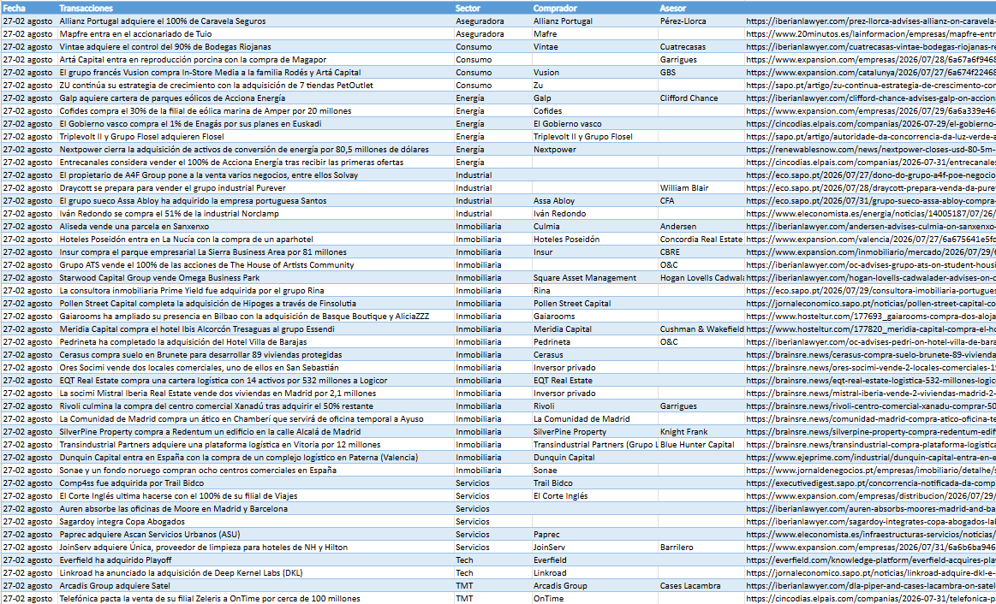Click the William Blair asesor cell
Viewport: 996px width, 604px height.
701,188
